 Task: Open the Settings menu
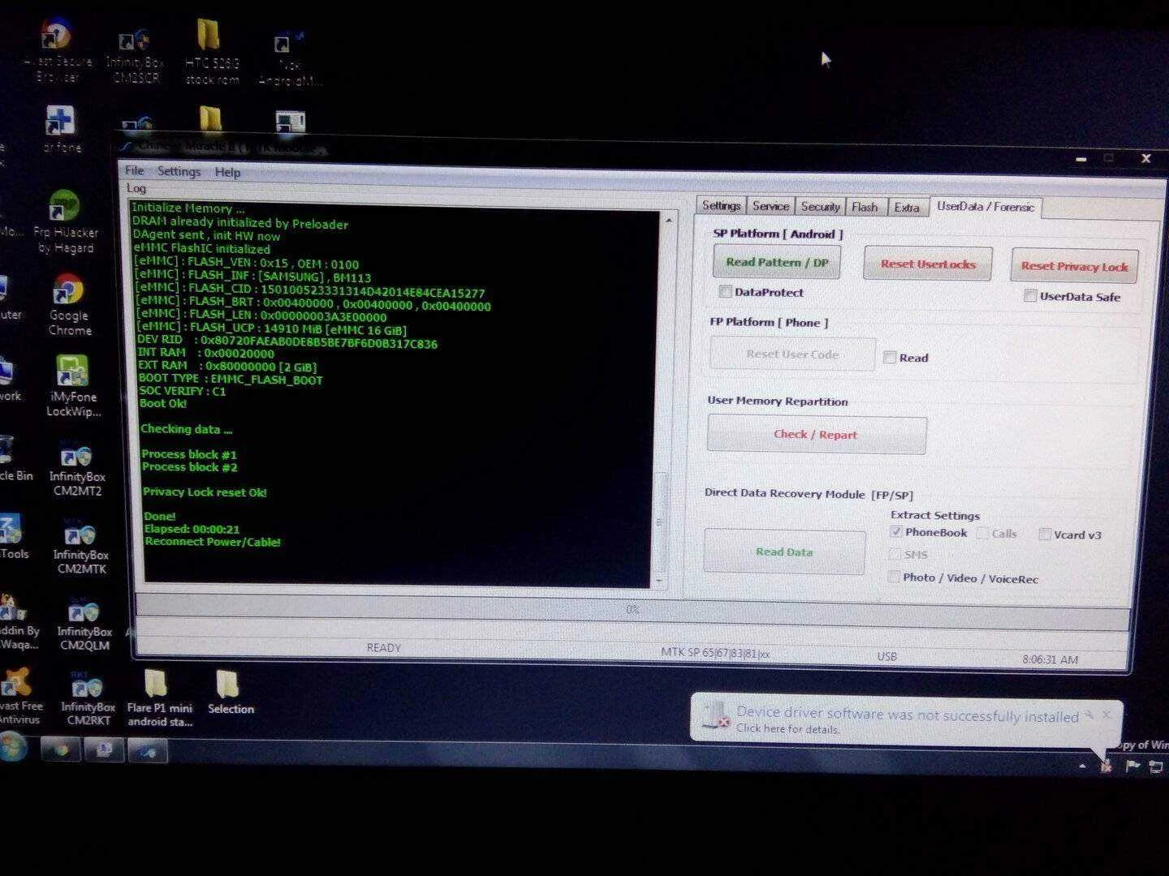coord(179,171)
